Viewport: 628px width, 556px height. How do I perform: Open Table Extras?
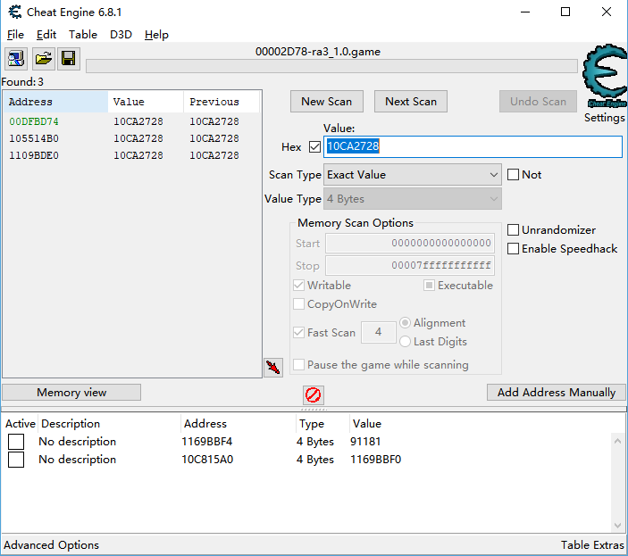coord(592,545)
